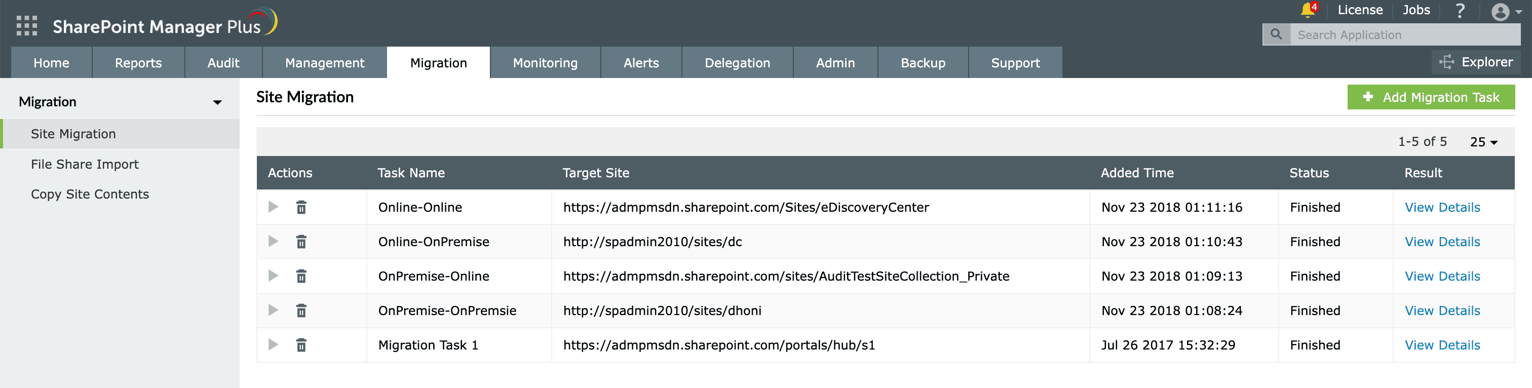Run the Online-Online migration task

pos(273,207)
